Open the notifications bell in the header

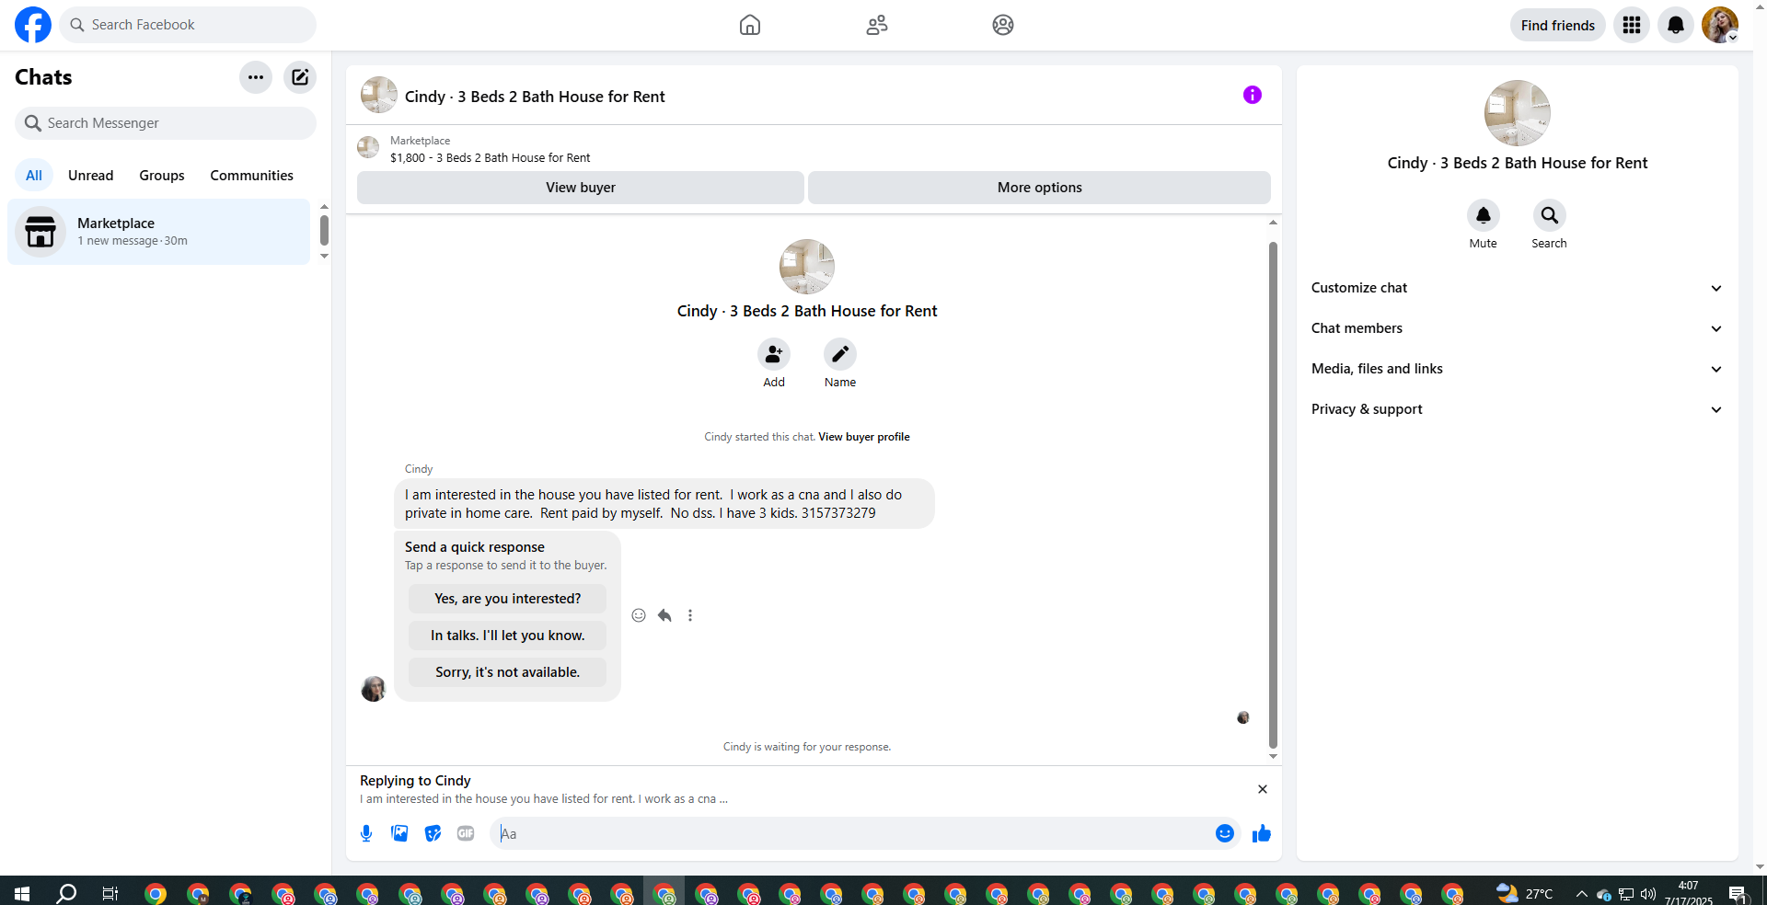[x=1676, y=25]
